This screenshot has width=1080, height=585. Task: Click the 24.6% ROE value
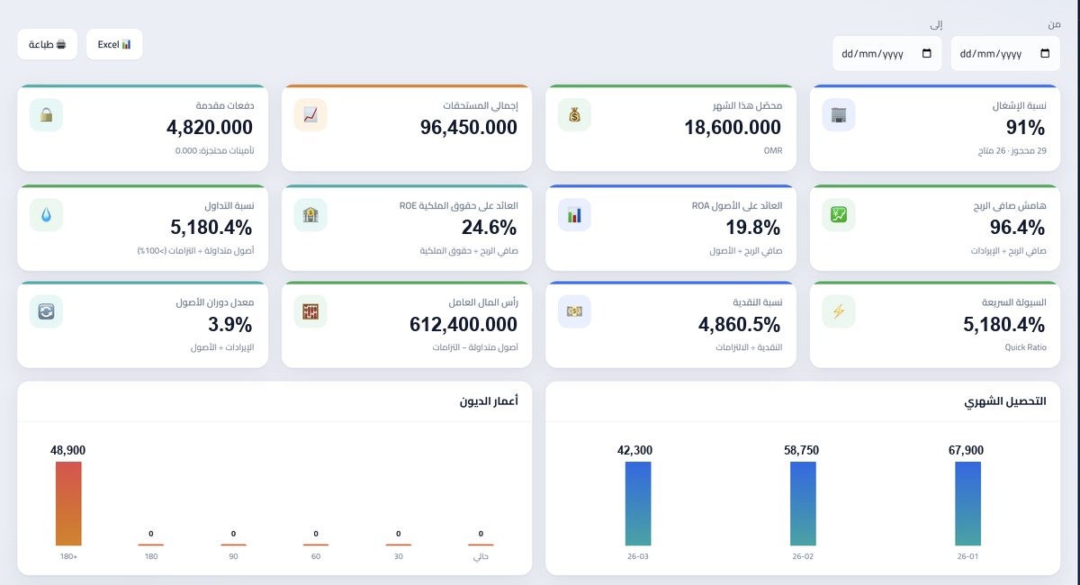tap(490, 227)
